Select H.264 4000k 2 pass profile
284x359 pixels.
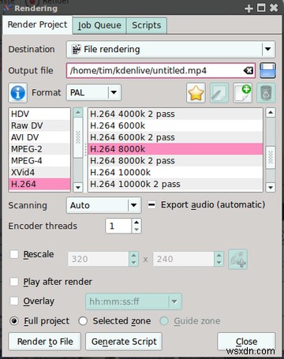(175, 114)
